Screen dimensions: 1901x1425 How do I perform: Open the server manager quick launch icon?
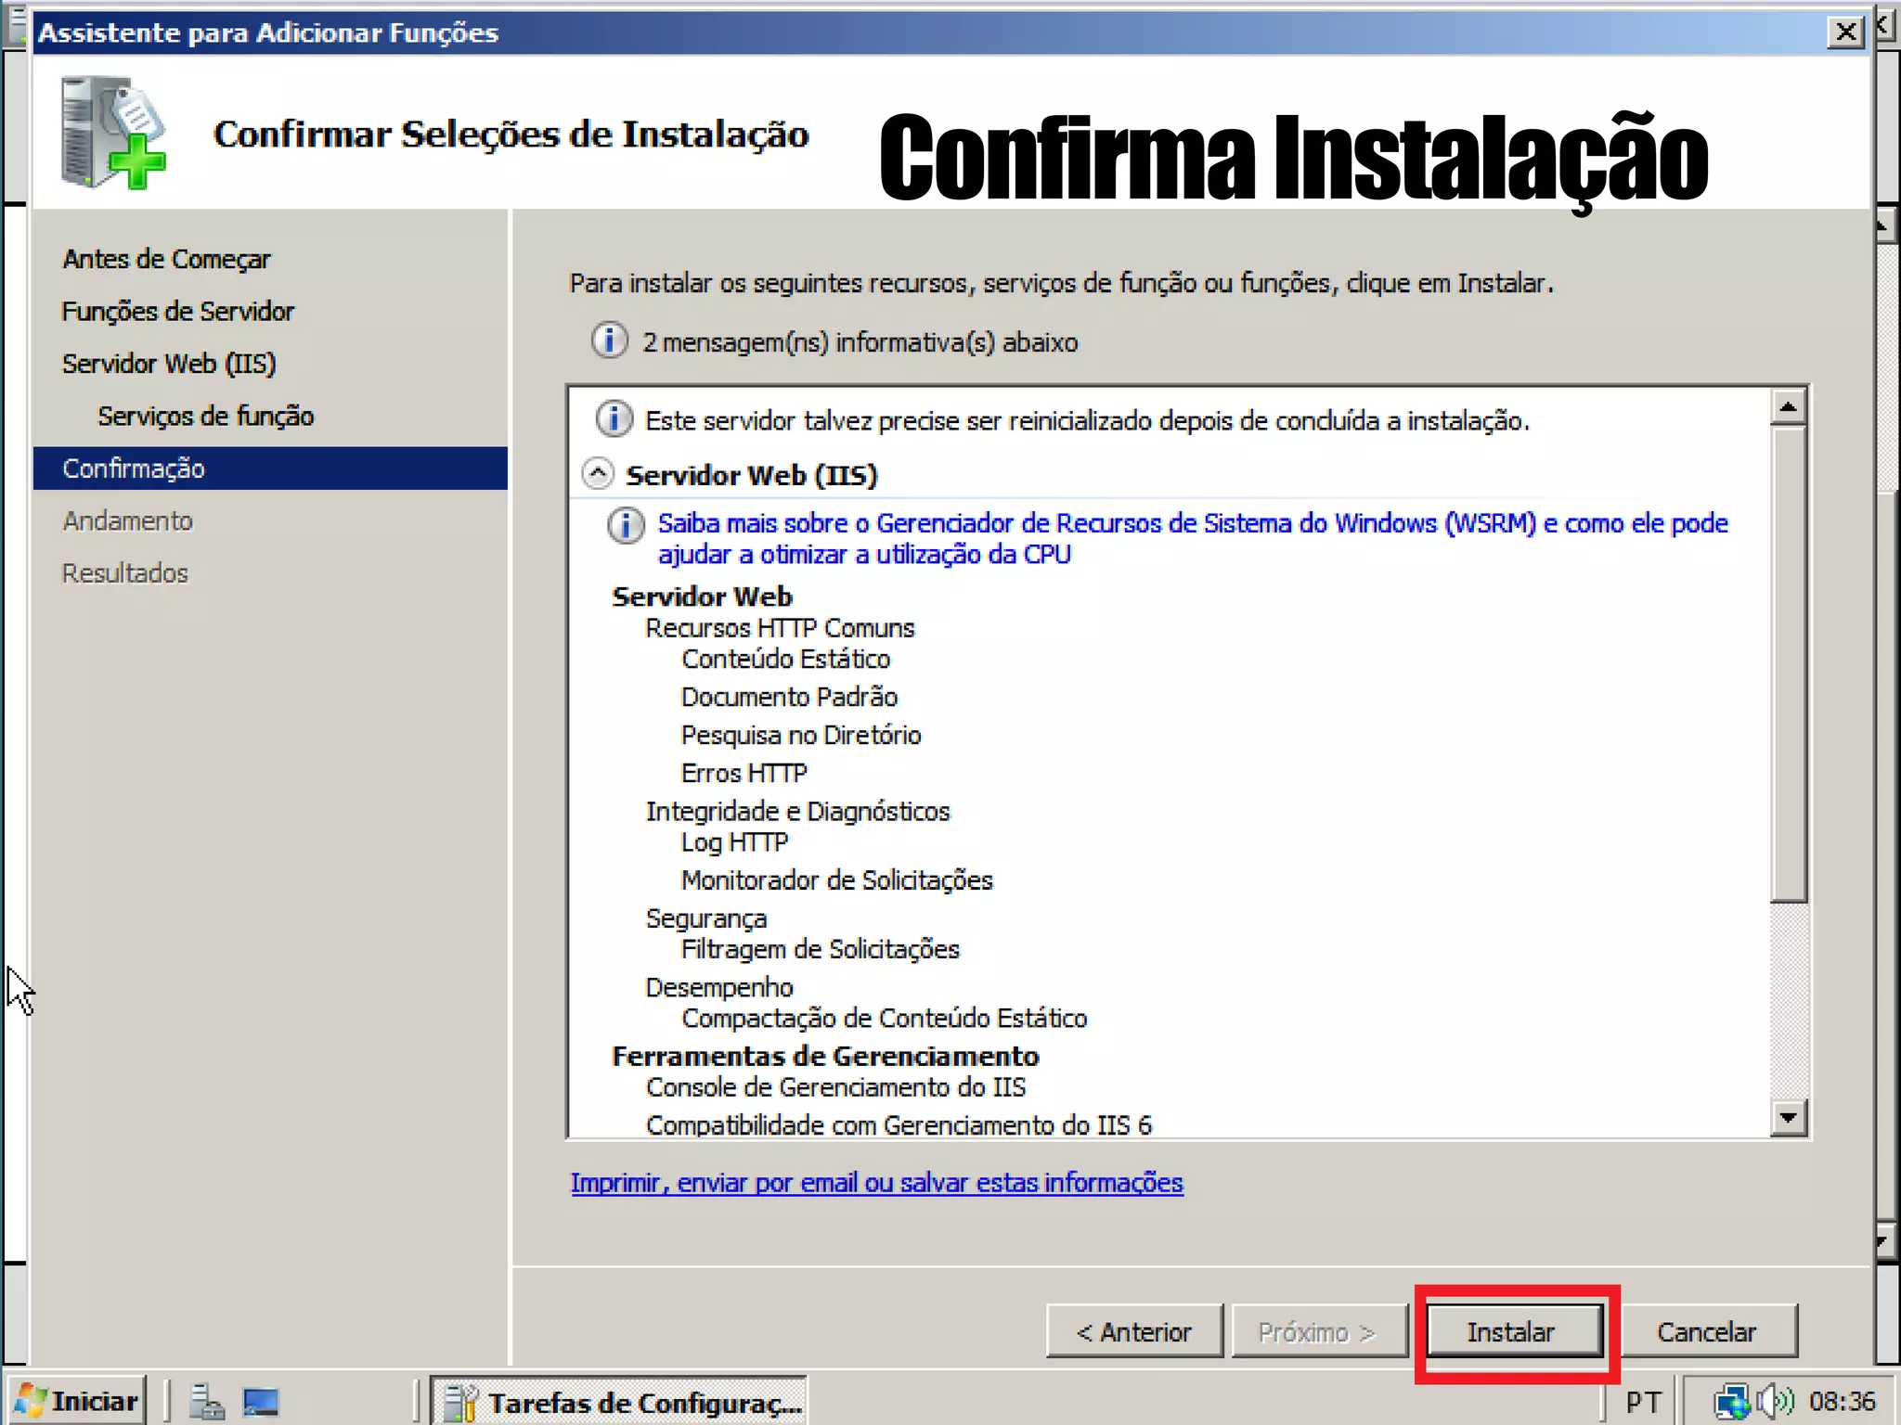coord(206,1401)
